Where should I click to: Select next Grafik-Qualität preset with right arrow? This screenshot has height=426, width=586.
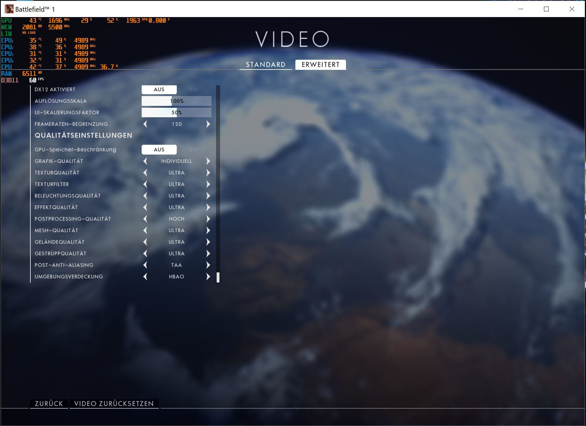point(208,161)
